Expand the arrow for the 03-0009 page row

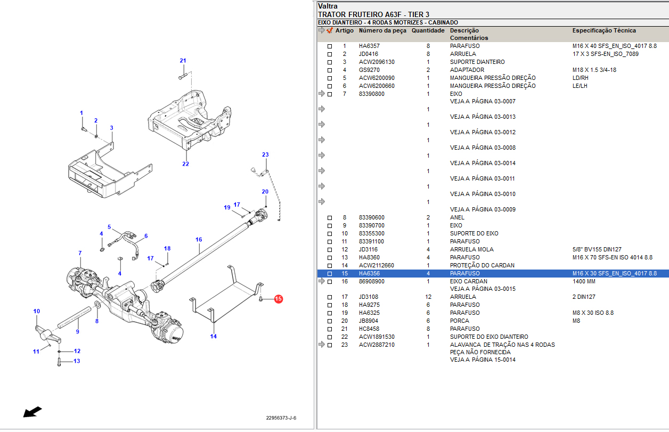coord(321,202)
